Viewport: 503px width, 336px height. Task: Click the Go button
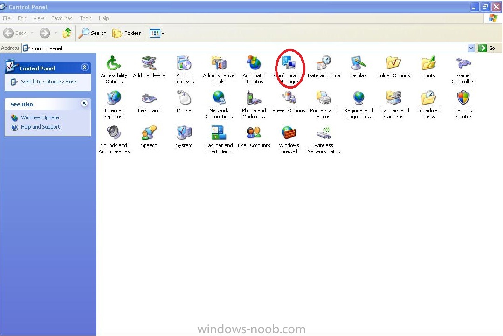coord(487,48)
